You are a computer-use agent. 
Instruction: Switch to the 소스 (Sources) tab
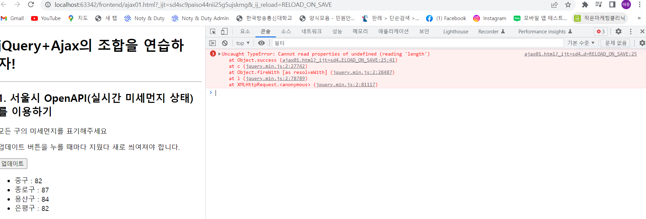coord(286,32)
